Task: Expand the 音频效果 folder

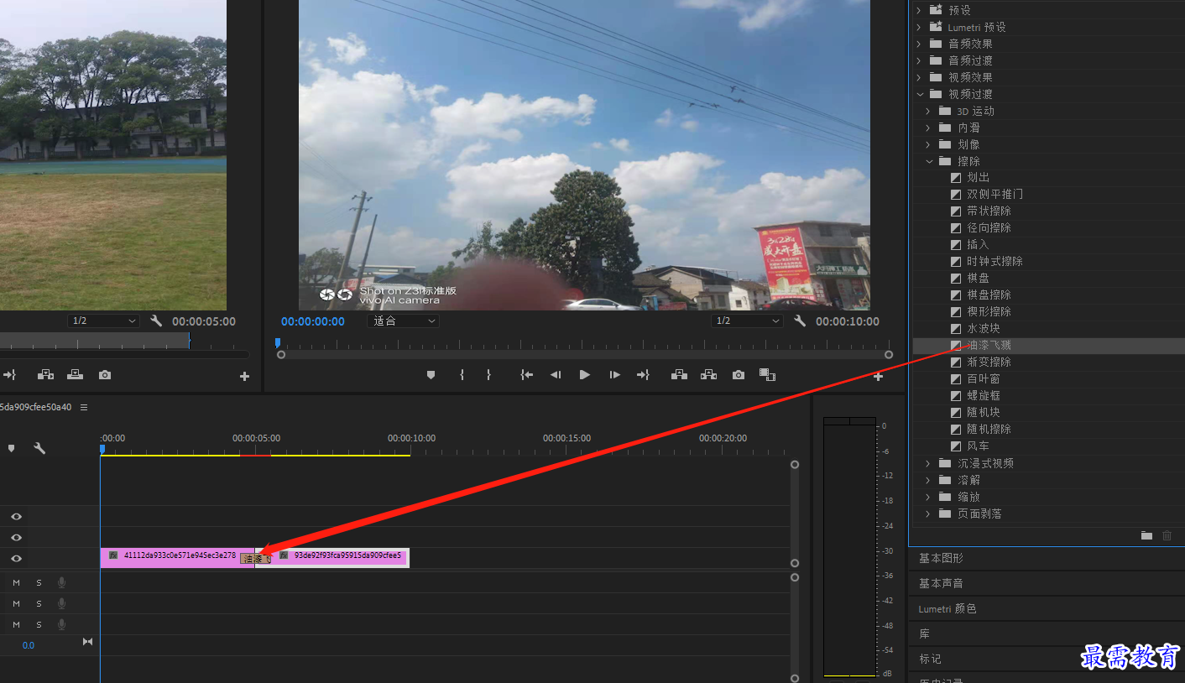Action: (x=918, y=44)
